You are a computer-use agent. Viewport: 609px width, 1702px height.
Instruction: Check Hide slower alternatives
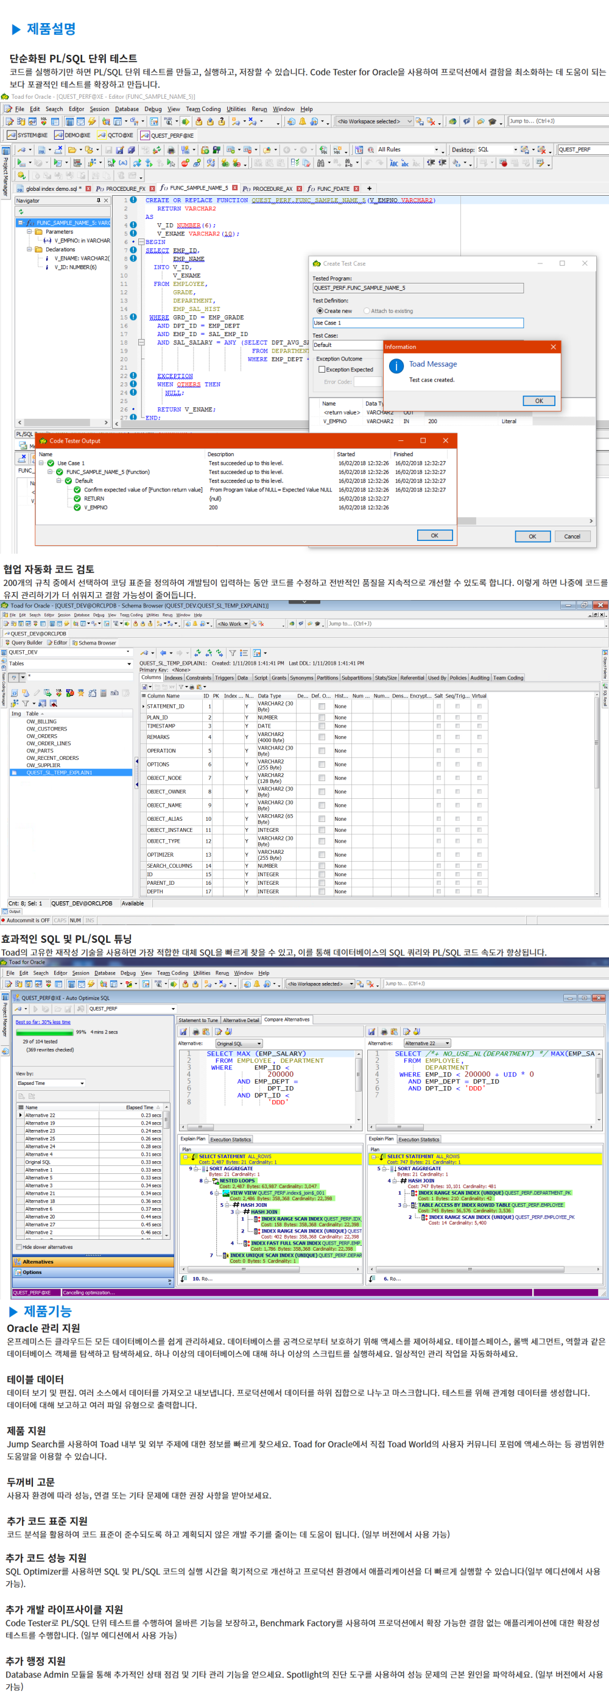click(x=18, y=1248)
